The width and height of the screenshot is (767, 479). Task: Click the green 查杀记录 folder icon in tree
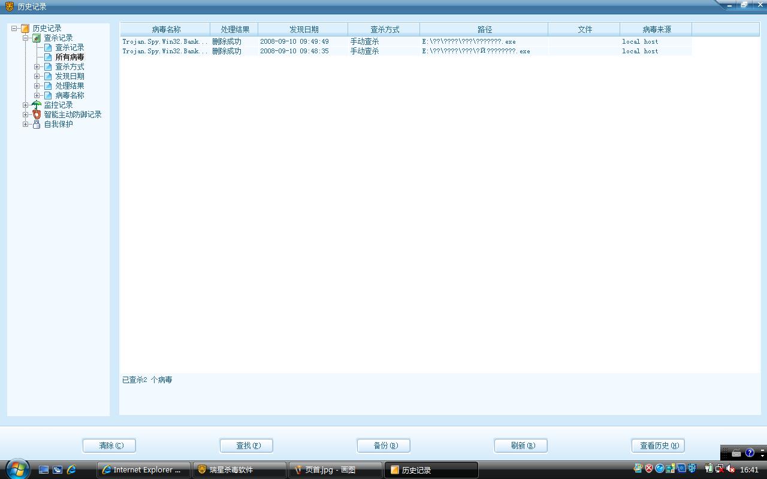tap(37, 38)
